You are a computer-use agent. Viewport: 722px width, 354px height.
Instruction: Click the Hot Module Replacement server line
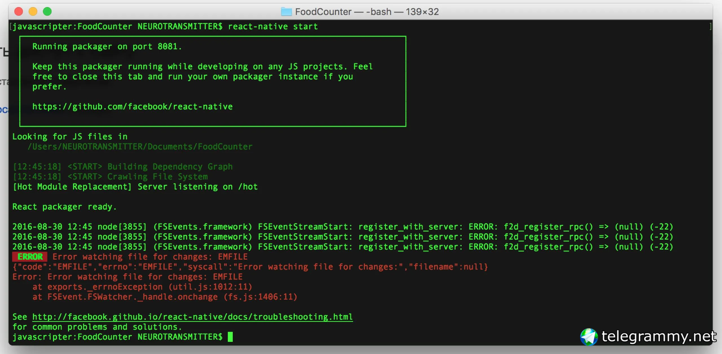(x=135, y=187)
